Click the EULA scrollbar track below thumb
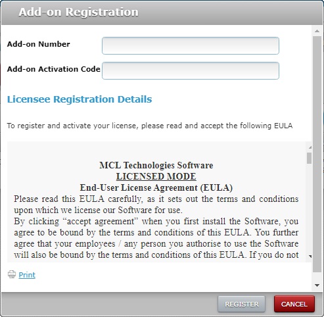This screenshot has height=317, width=324. [309, 208]
